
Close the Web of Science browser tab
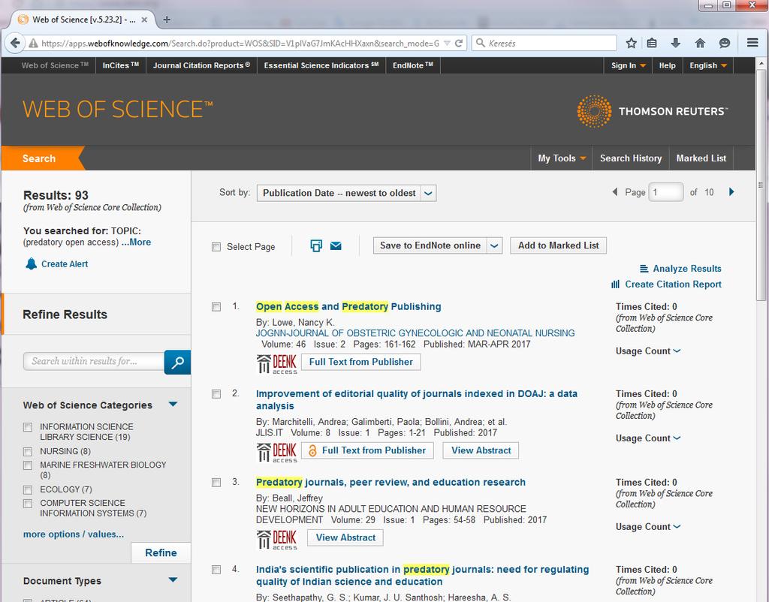tap(144, 20)
